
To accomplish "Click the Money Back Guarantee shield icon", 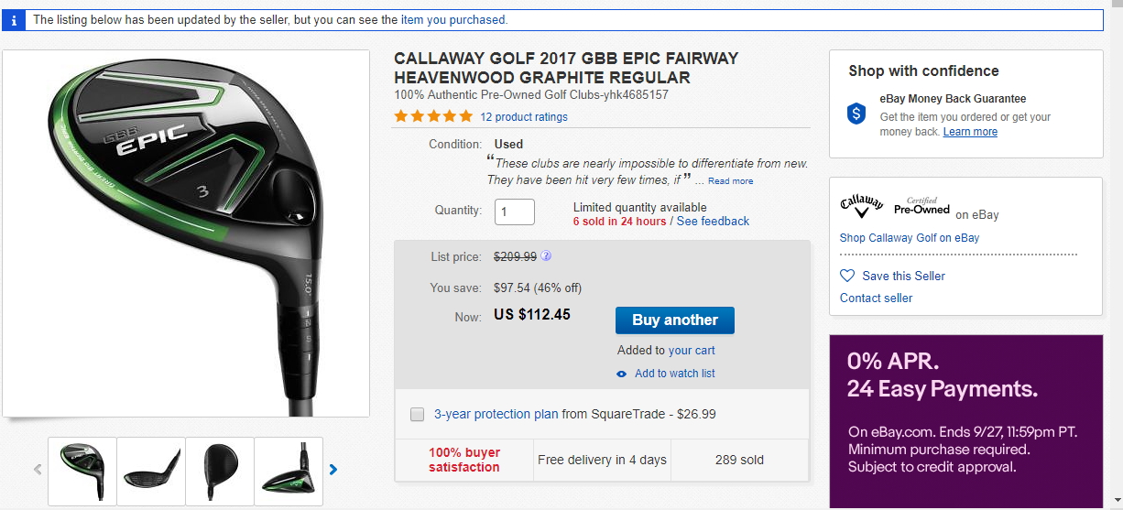I will 856,114.
